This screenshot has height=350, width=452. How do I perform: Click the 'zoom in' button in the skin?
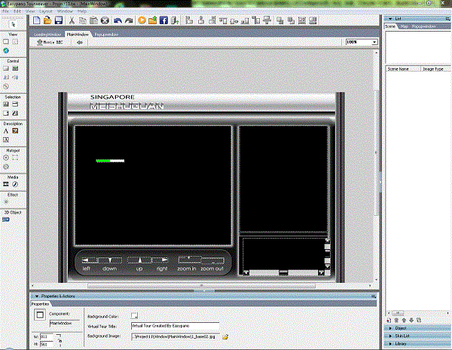tap(189, 259)
